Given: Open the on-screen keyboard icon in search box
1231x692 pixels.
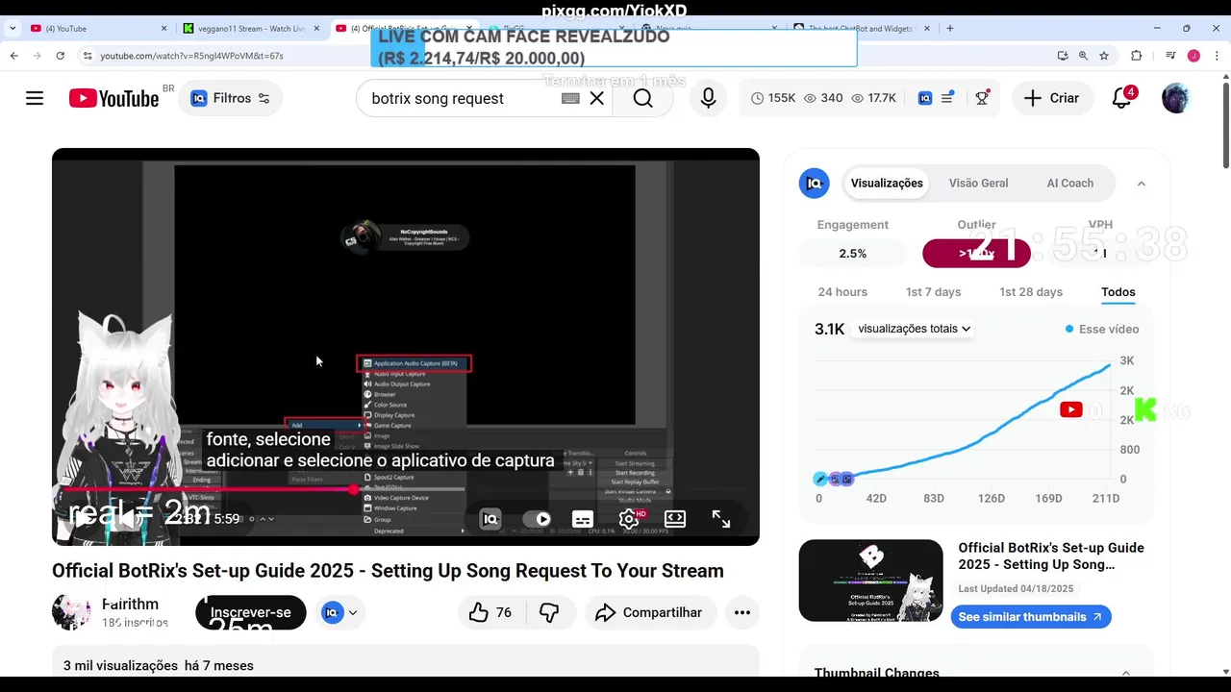Looking at the screenshot, I should pyautogui.click(x=570, y=98).
